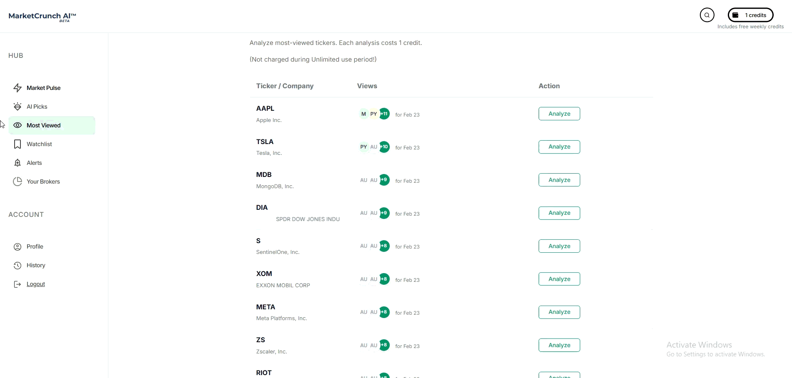Open Alerts via the bell icon

pyautogui.click(x=18, y=163)
